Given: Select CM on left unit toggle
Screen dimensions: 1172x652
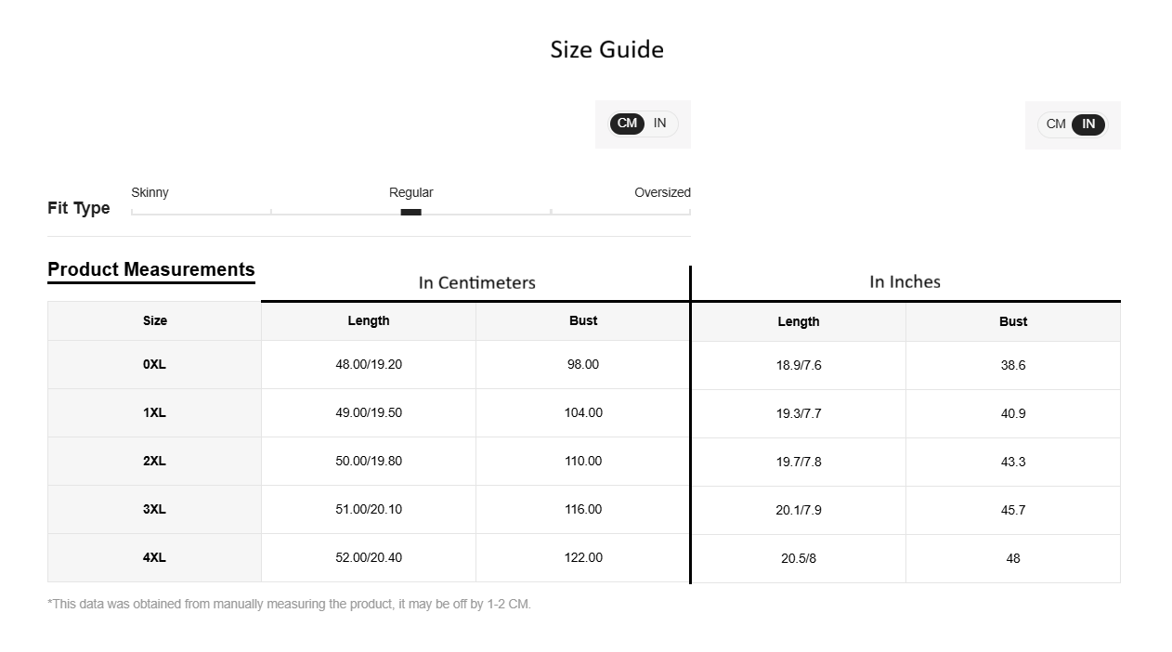Looking at the screenshot, I should click(x=627, y=124).
